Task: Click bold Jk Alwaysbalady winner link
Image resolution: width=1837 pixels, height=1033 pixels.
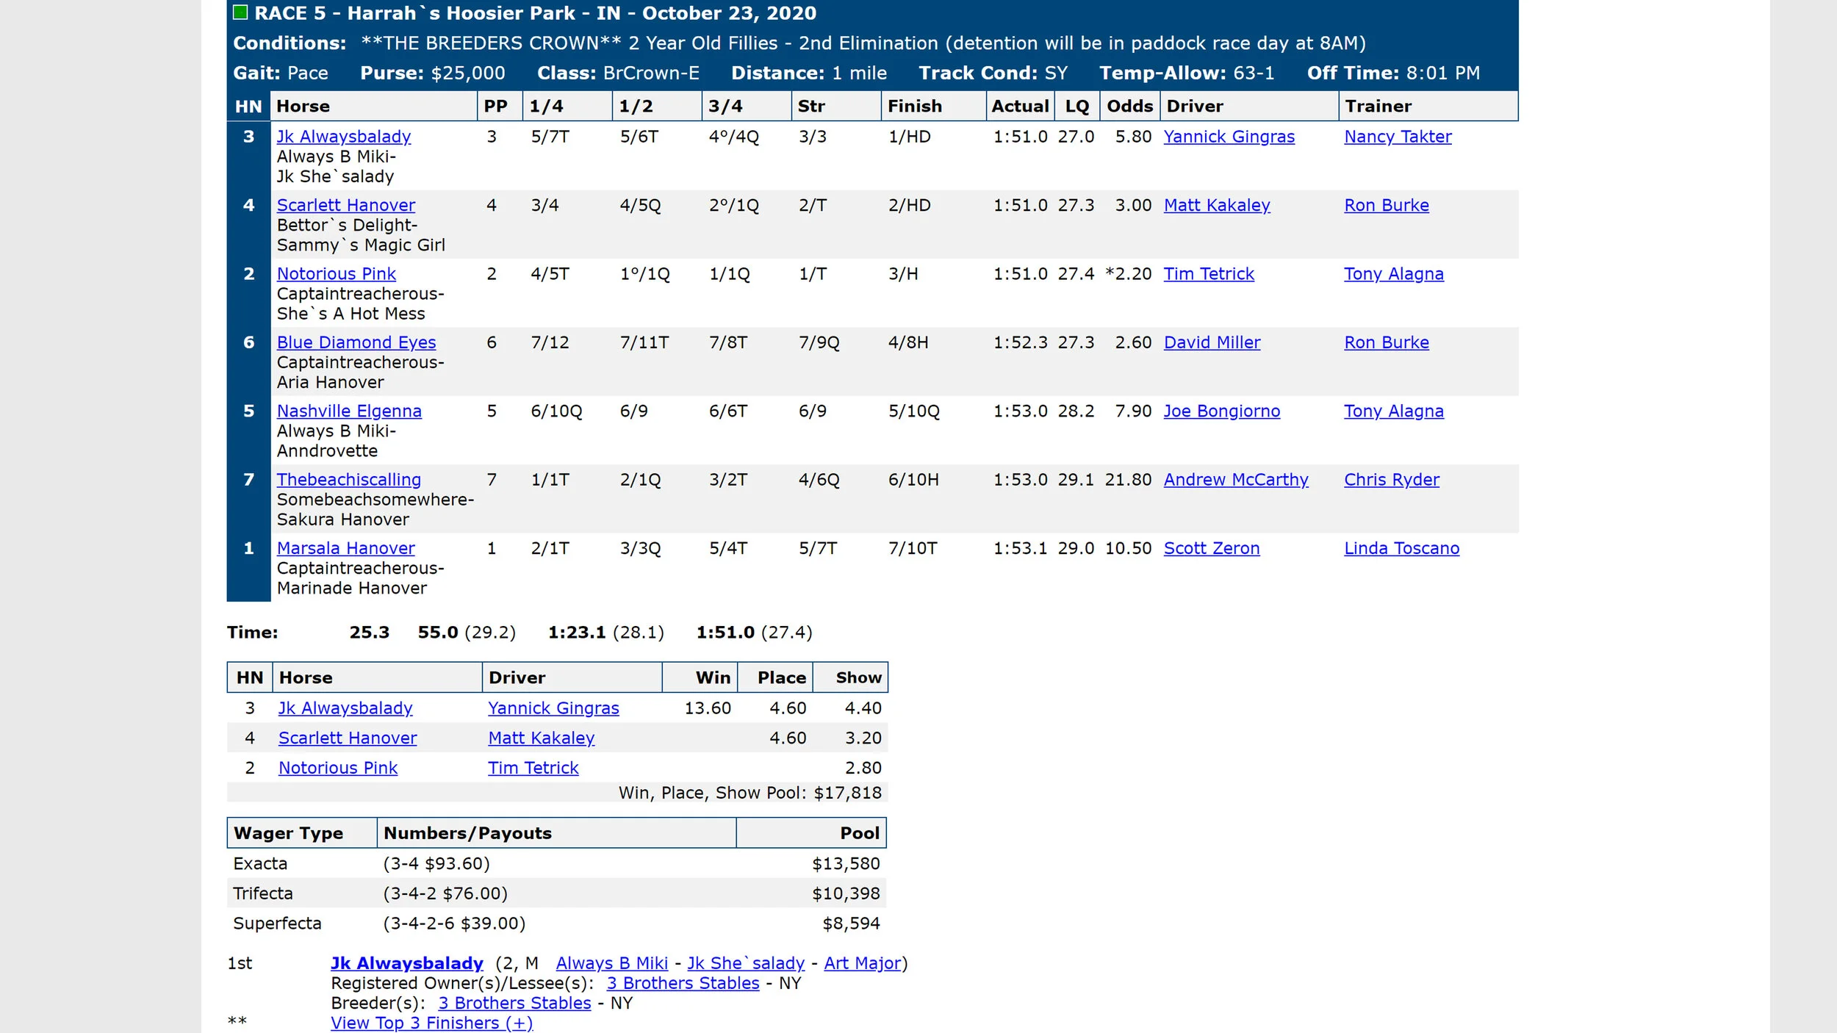Action: 406,963
